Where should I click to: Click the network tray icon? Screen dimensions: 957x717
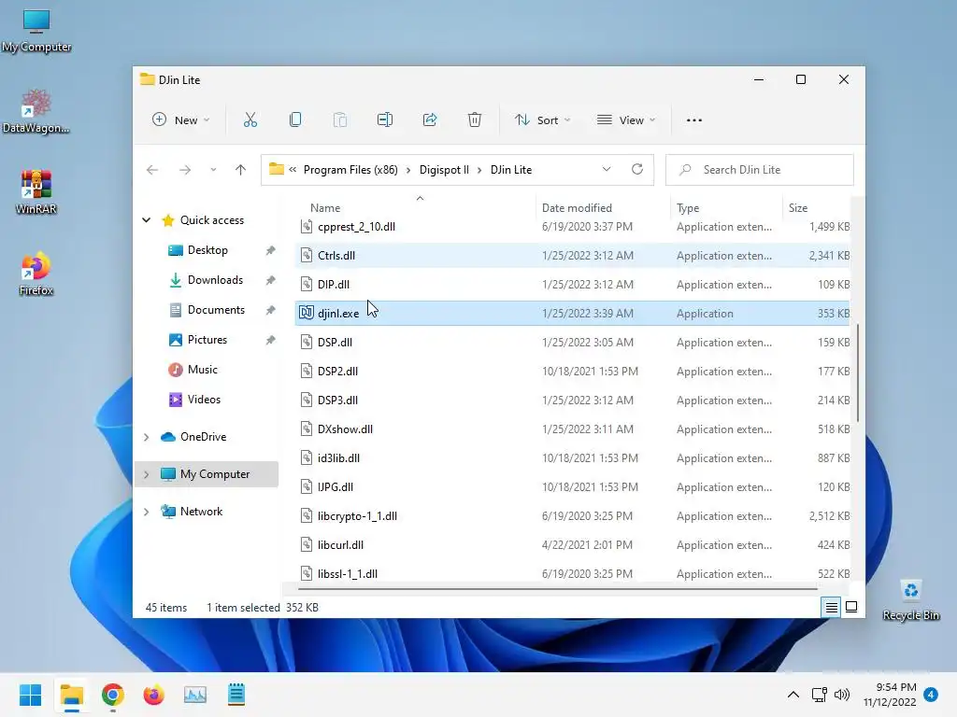click(819, 695)
